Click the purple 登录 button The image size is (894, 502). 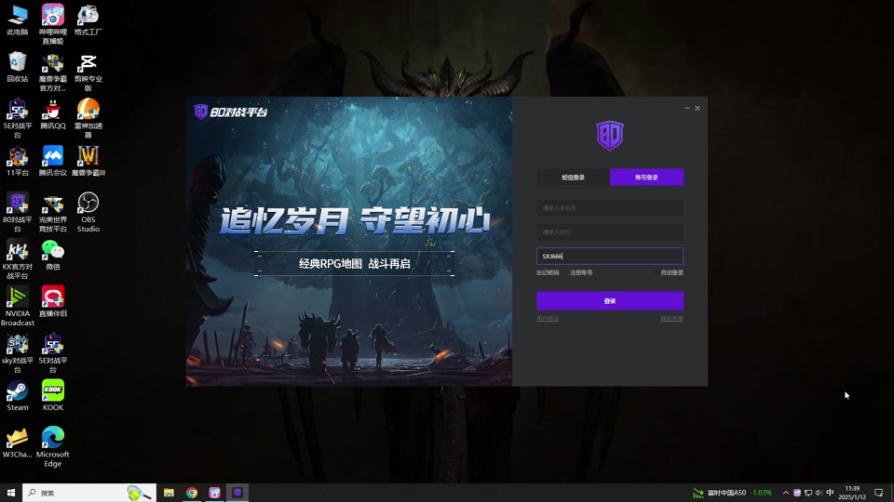click(x=609, y=300)
